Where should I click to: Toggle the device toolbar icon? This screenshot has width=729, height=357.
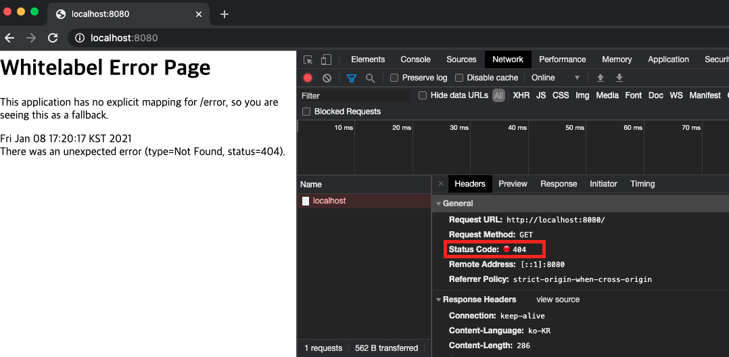[327, 59]
